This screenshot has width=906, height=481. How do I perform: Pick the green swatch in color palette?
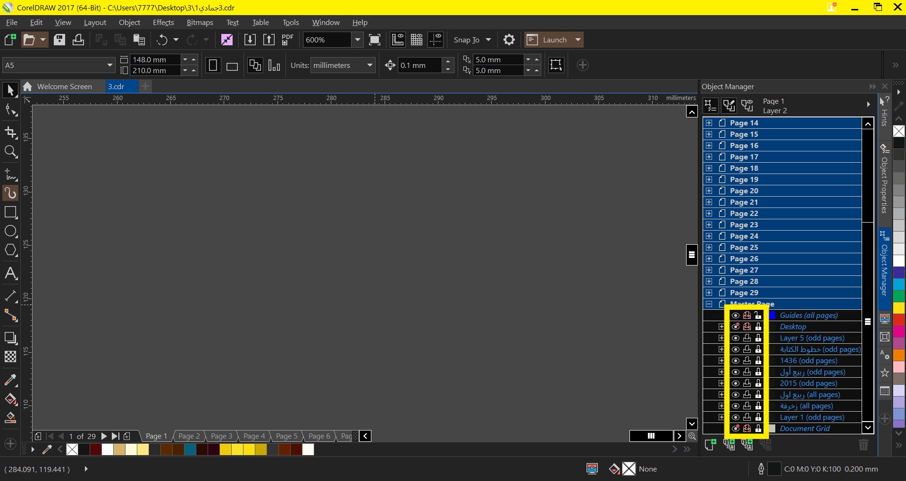(899, 296)
